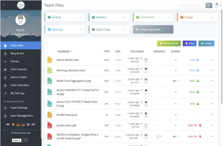Open Meetings folder options menu
223x146 pixels.
tap(80, 29)
